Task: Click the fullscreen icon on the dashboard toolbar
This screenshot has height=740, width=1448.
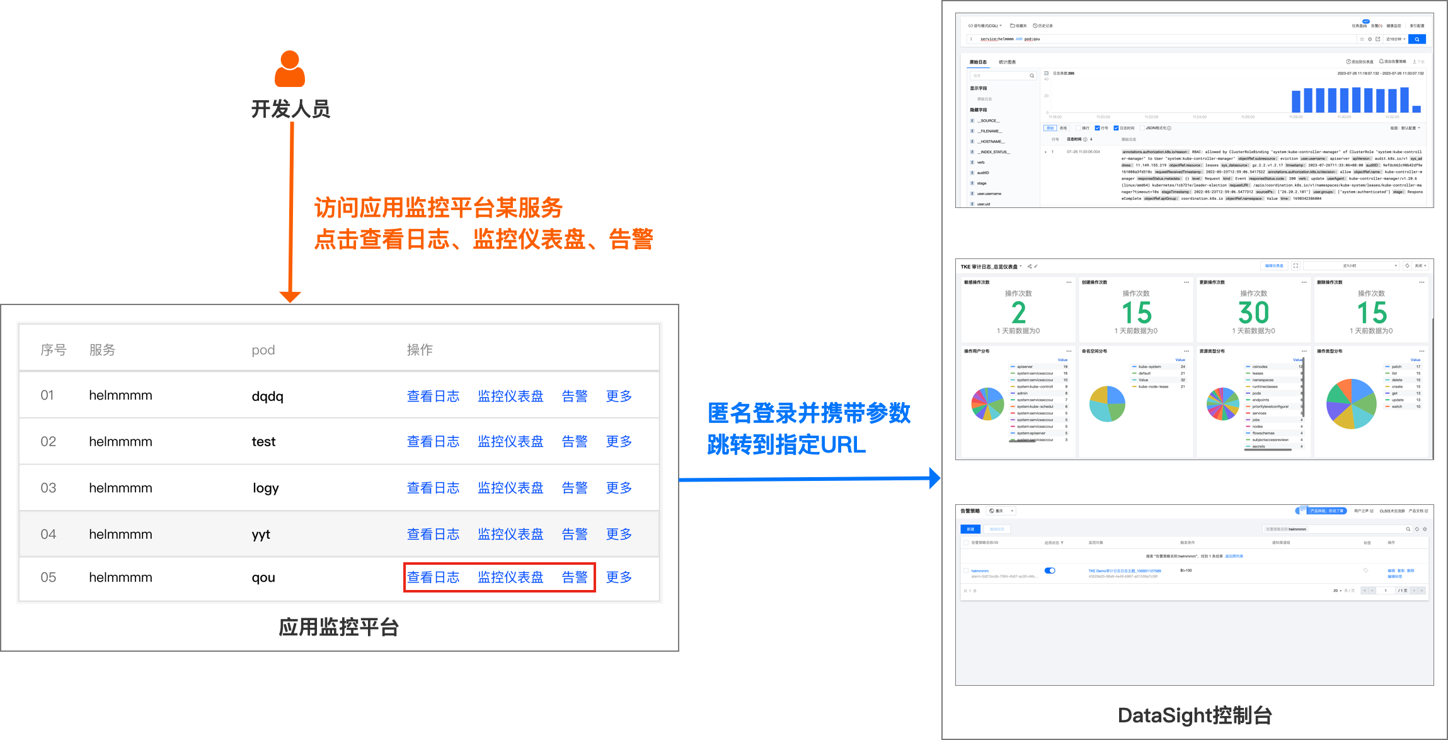Action: (x=1296, y=266)
